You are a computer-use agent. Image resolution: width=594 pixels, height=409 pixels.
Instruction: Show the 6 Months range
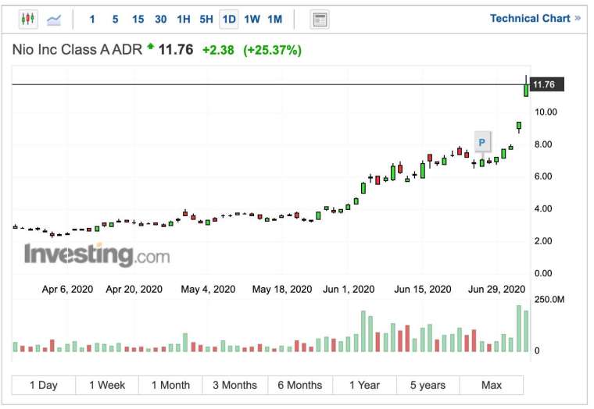[x=300, y=385]
